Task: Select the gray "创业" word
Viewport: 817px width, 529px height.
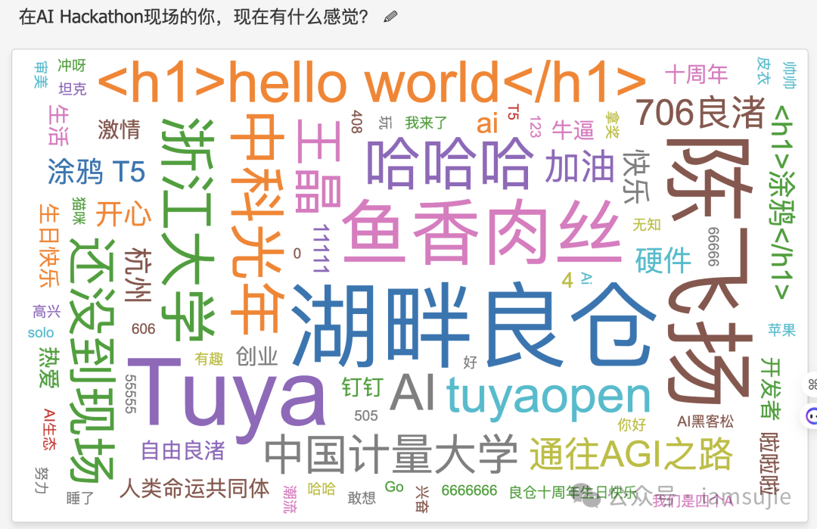Action: coord(256,356)
